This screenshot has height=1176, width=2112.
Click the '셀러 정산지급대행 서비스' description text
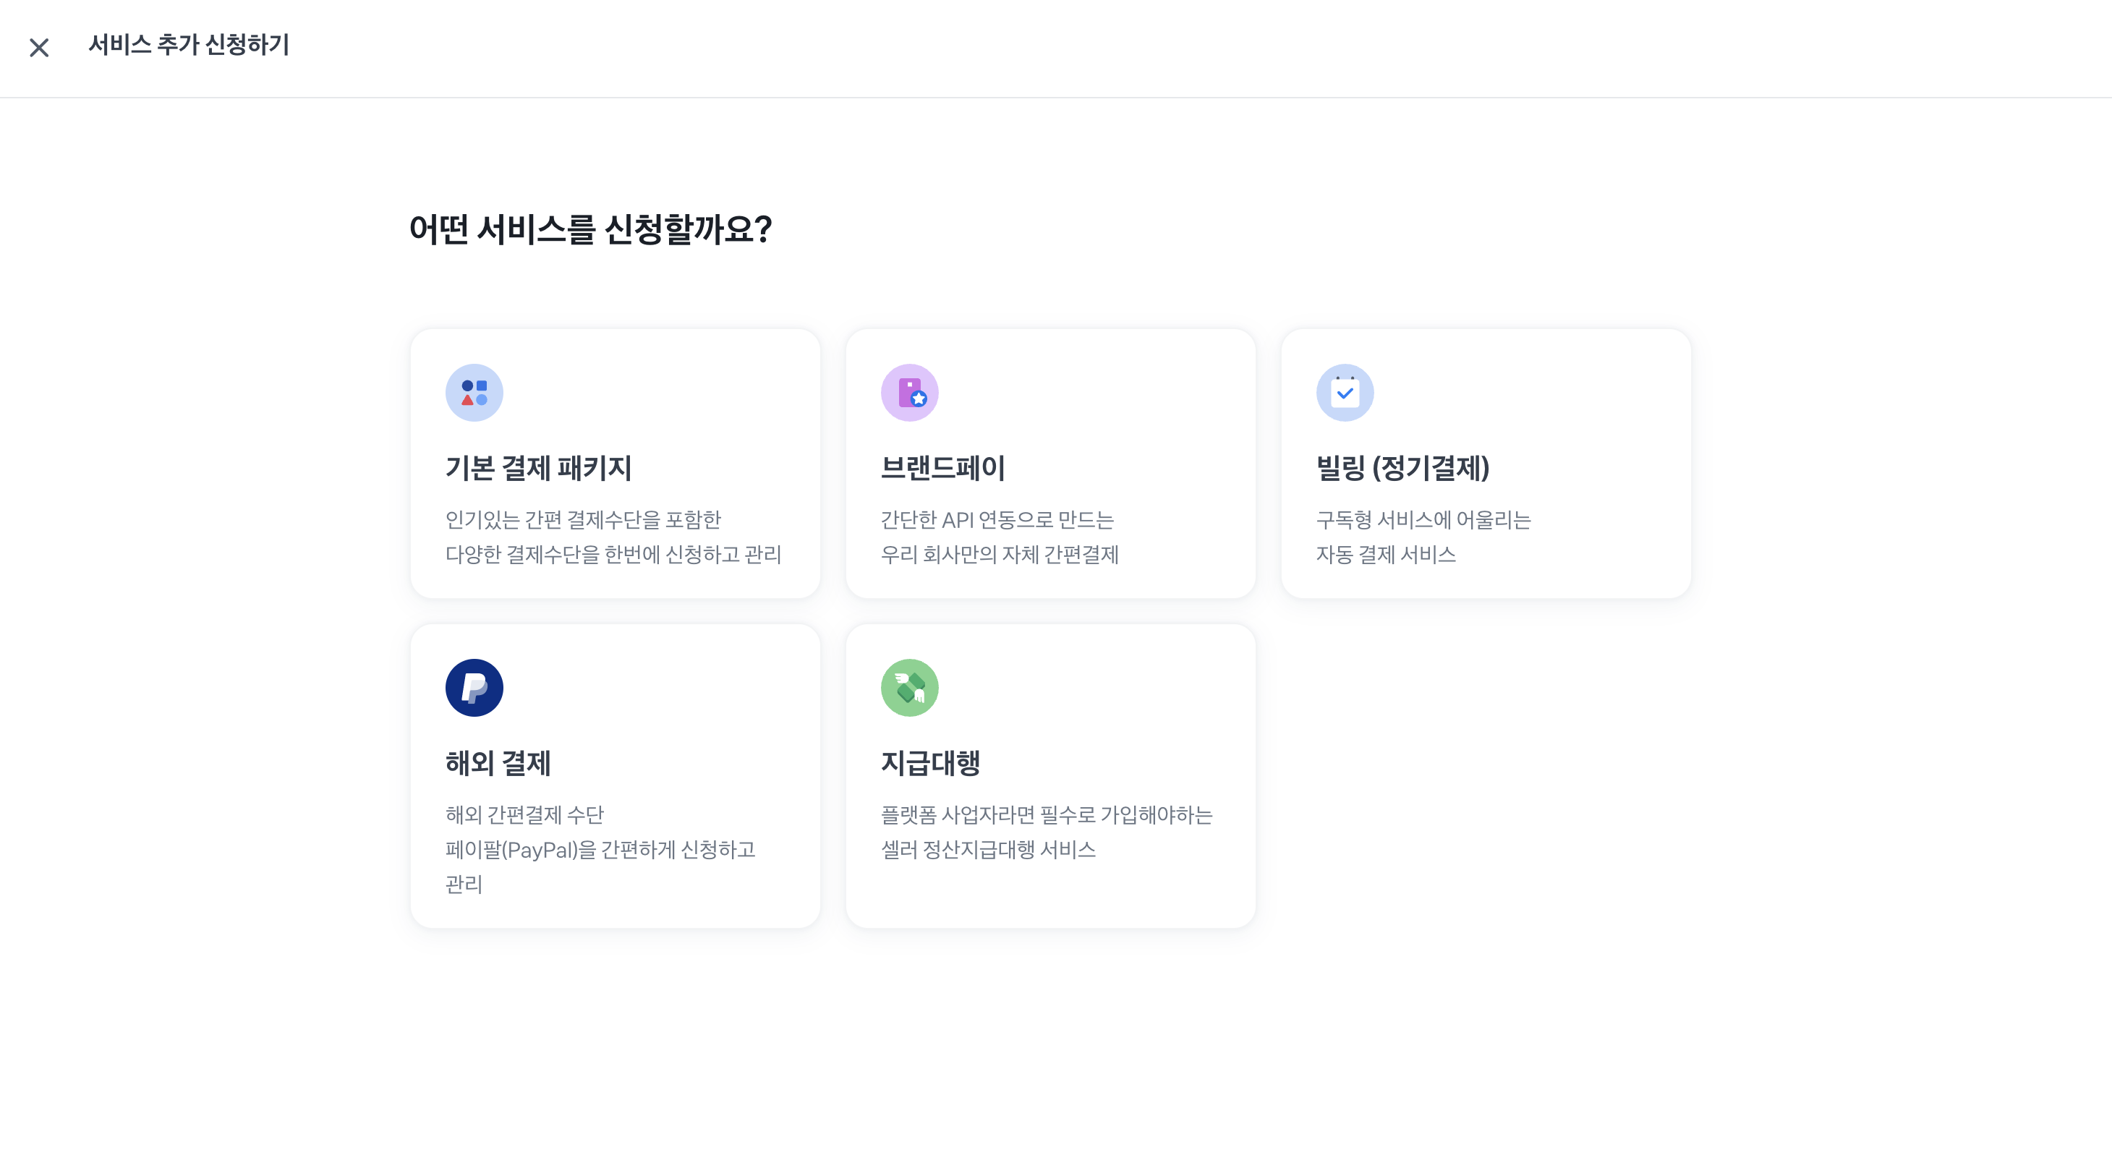988,850
